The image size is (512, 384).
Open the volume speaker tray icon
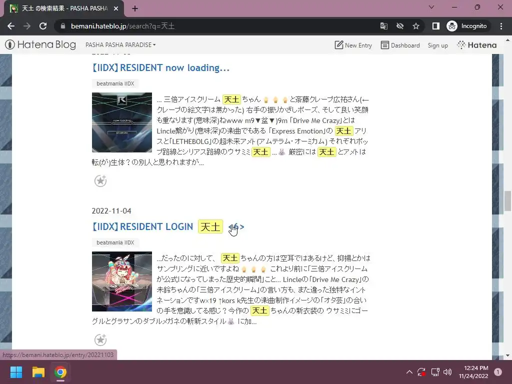pos(447,372)
